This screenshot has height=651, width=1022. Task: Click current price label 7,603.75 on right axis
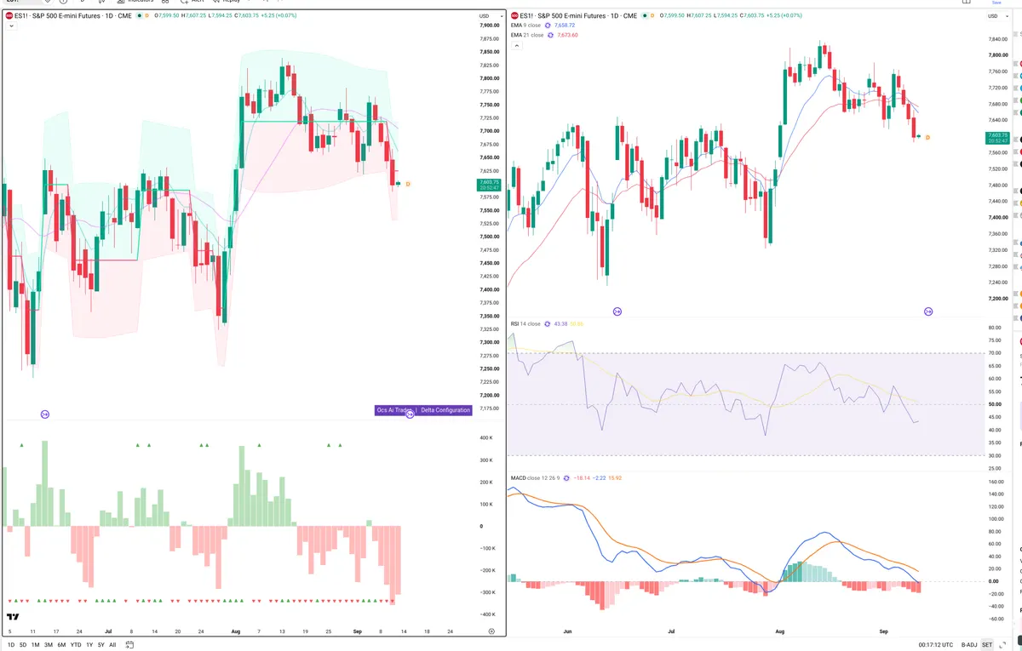tap(997, 138)
